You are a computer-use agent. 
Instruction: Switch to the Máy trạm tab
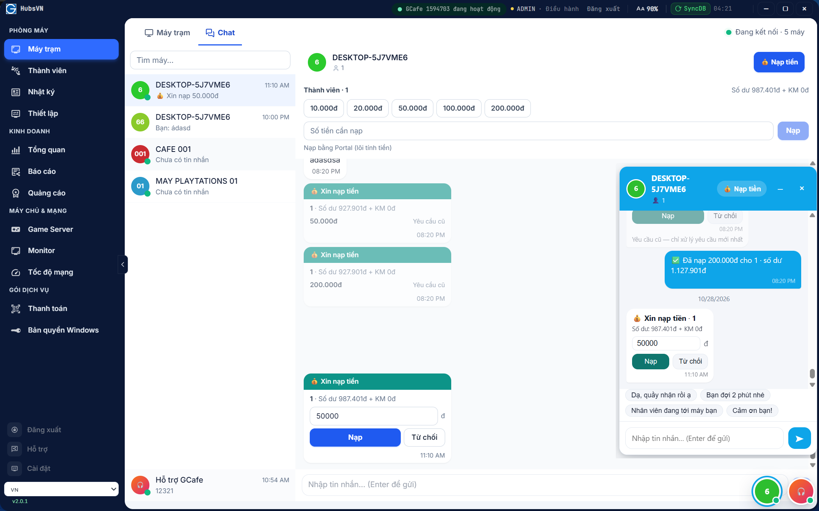click(x=167, y=33)
